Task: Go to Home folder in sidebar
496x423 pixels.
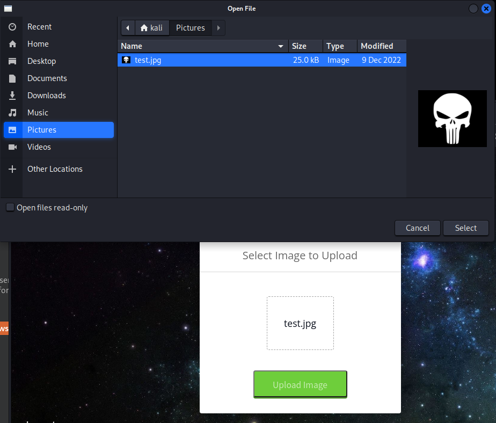Action: (59, 44)
